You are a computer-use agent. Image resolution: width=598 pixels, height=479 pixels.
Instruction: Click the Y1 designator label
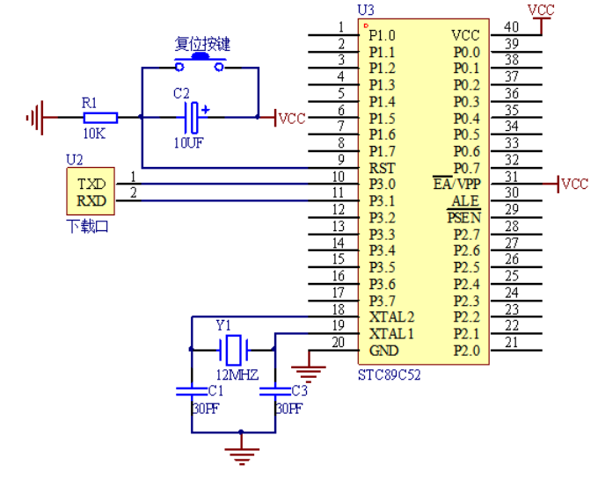tap(223, 325)
